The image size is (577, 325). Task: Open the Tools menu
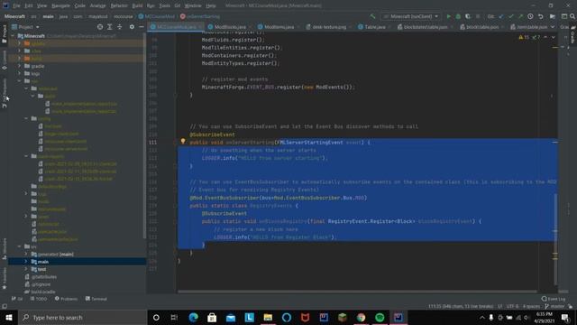pyautogui.click(x=164, y=6)
